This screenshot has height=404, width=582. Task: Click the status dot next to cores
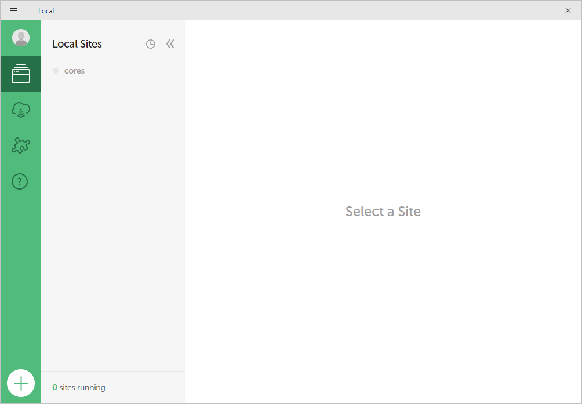click(56, 71)
